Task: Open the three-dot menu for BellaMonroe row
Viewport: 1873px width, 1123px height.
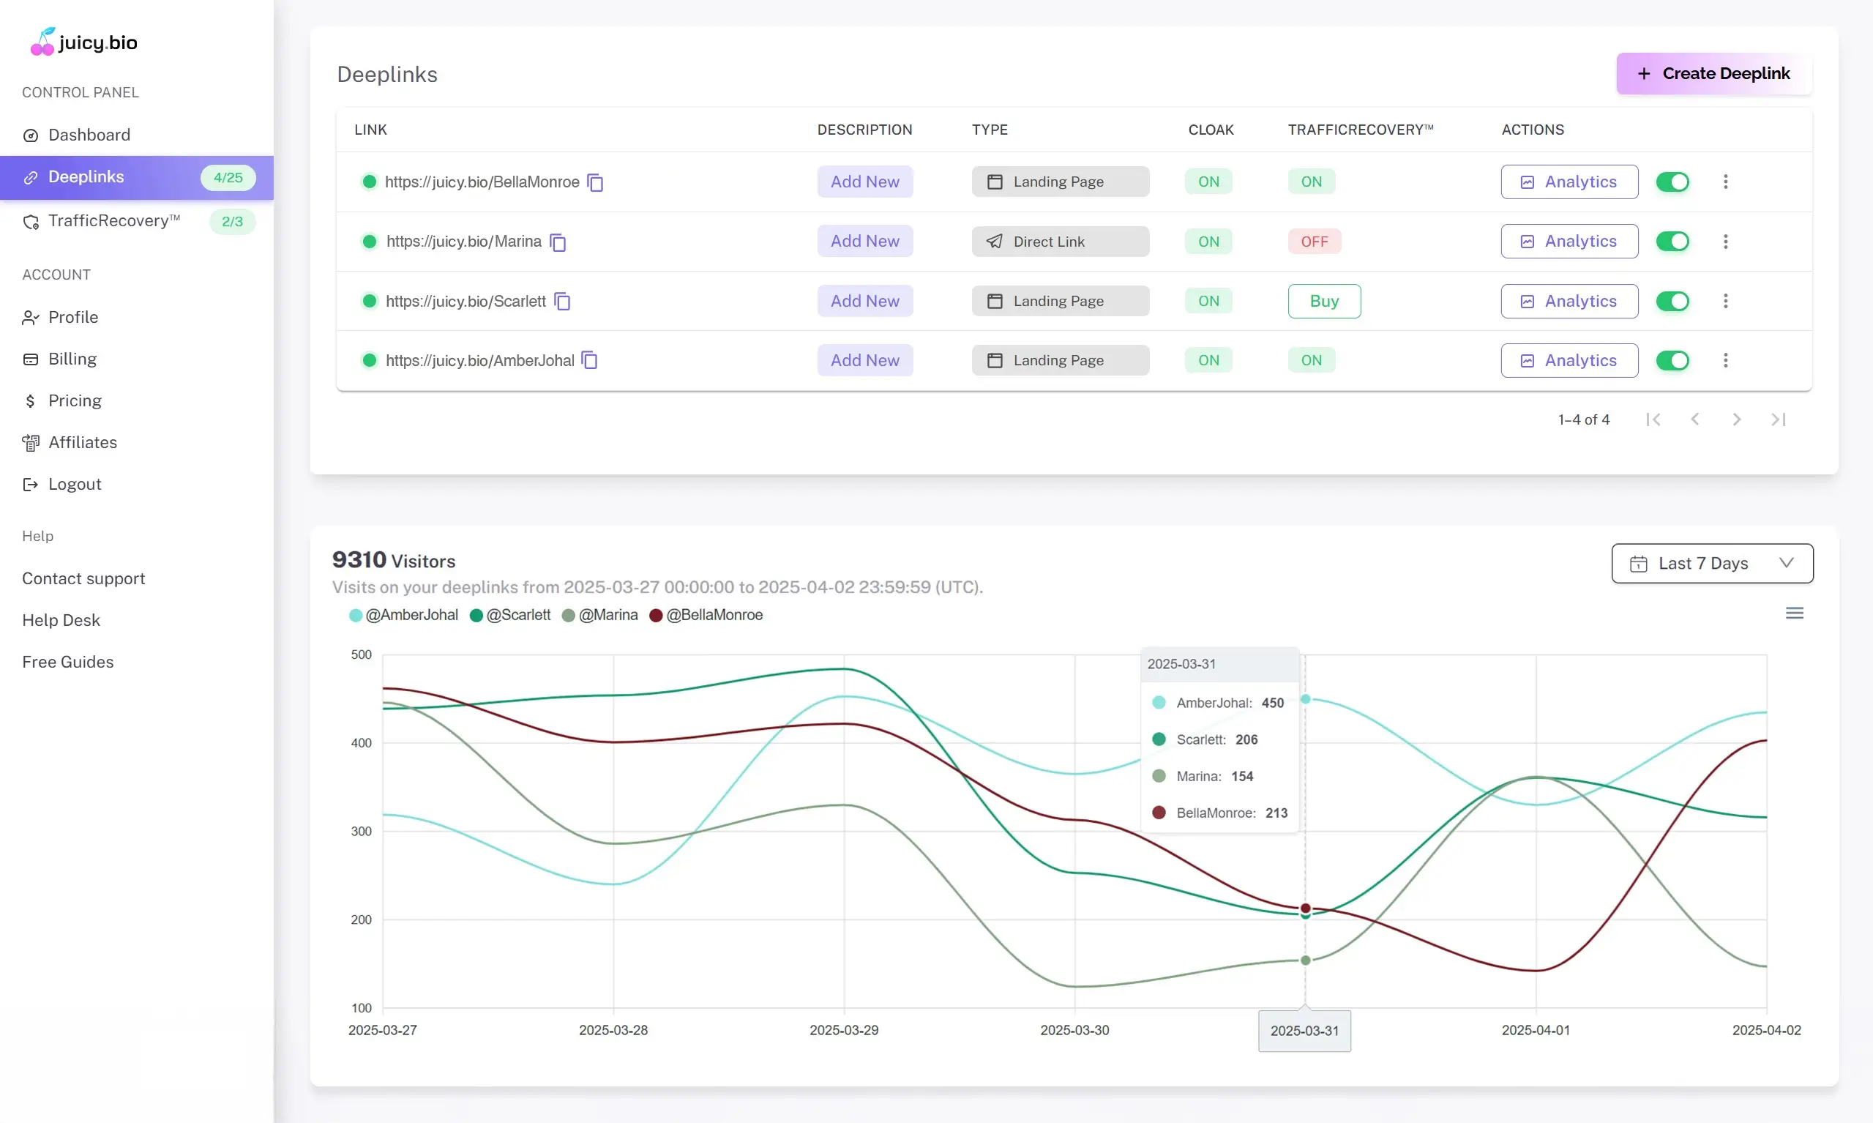Action: [x=1724, y=182]
